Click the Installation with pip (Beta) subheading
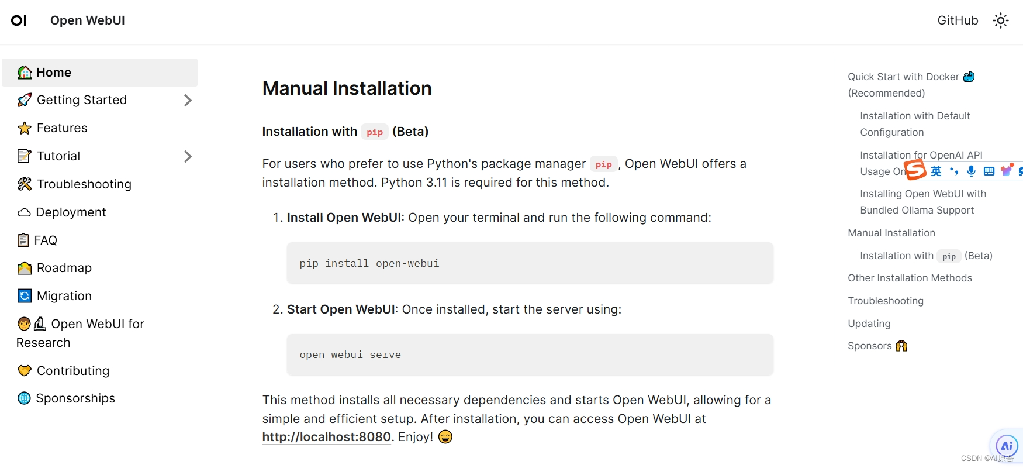 tap(345, 132)
